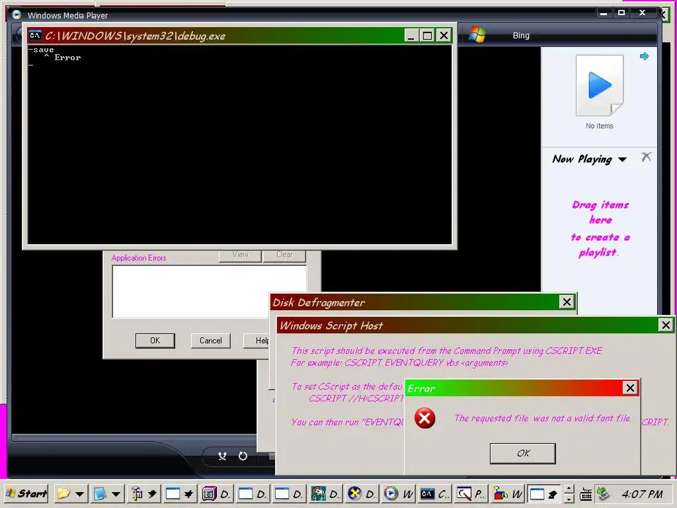Click 'Drag items here' playlist text

tap(600, 212)
